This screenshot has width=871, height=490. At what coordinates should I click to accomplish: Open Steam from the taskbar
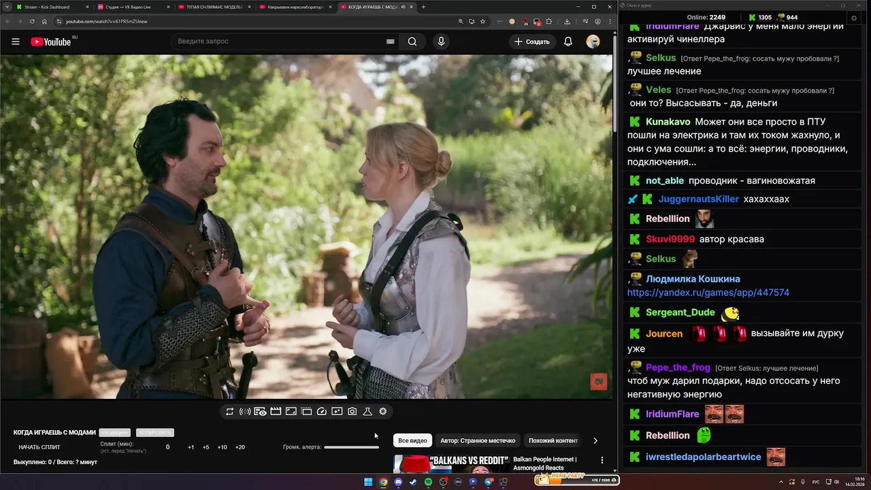point(413,482)
